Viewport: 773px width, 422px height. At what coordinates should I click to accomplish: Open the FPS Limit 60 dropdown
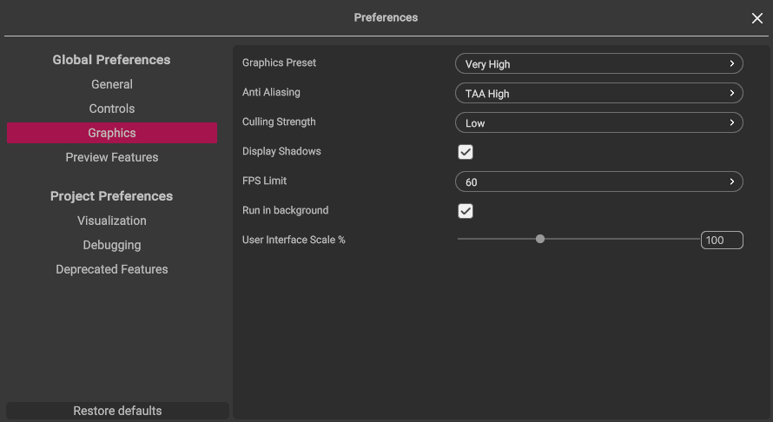[598, 182]
